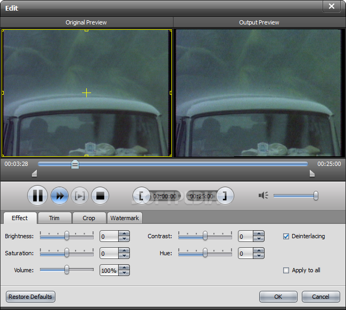Click the trim end time 00:25:00 field
This screenshot has width=346, height=310.
pos(201,196)
